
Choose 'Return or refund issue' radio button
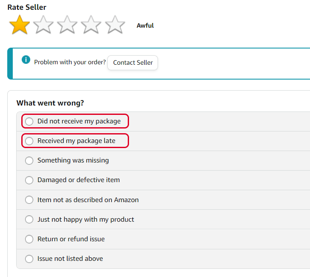point(29,239)
